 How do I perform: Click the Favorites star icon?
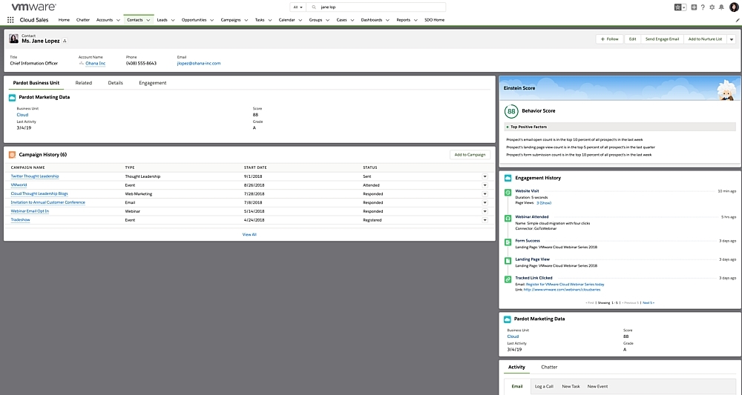pos(678,7)
